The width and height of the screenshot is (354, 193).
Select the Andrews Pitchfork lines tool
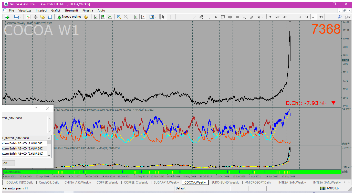coord(252,17)
